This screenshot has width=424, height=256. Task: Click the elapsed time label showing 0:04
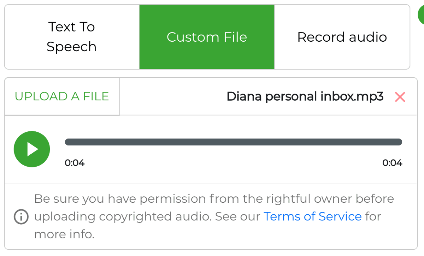pyautogui.click(x=75, y=163)
